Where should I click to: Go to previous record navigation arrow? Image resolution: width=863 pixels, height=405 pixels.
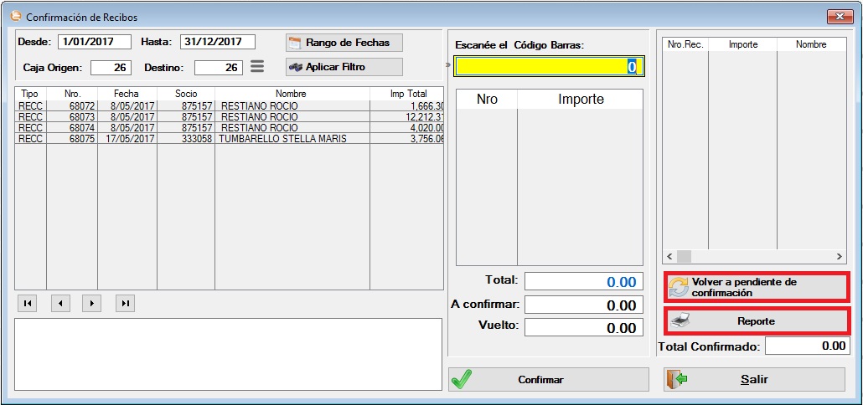click(60, 303)
